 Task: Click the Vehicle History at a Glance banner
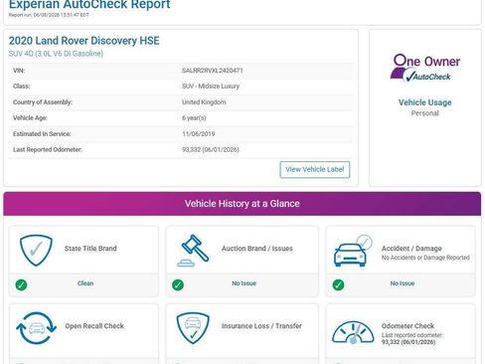242,204
